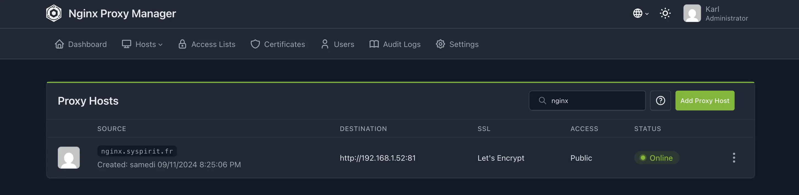Click the Certificates shield icon
Image resolution: width=799 pixels, height=195 pixels.
click(255, 44)
